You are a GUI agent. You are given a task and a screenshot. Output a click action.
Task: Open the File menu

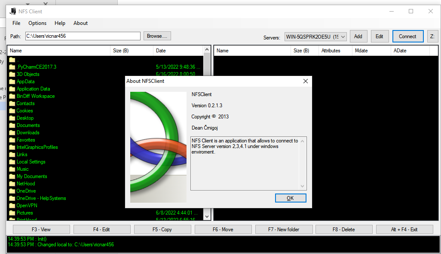(x=16, y=23)
